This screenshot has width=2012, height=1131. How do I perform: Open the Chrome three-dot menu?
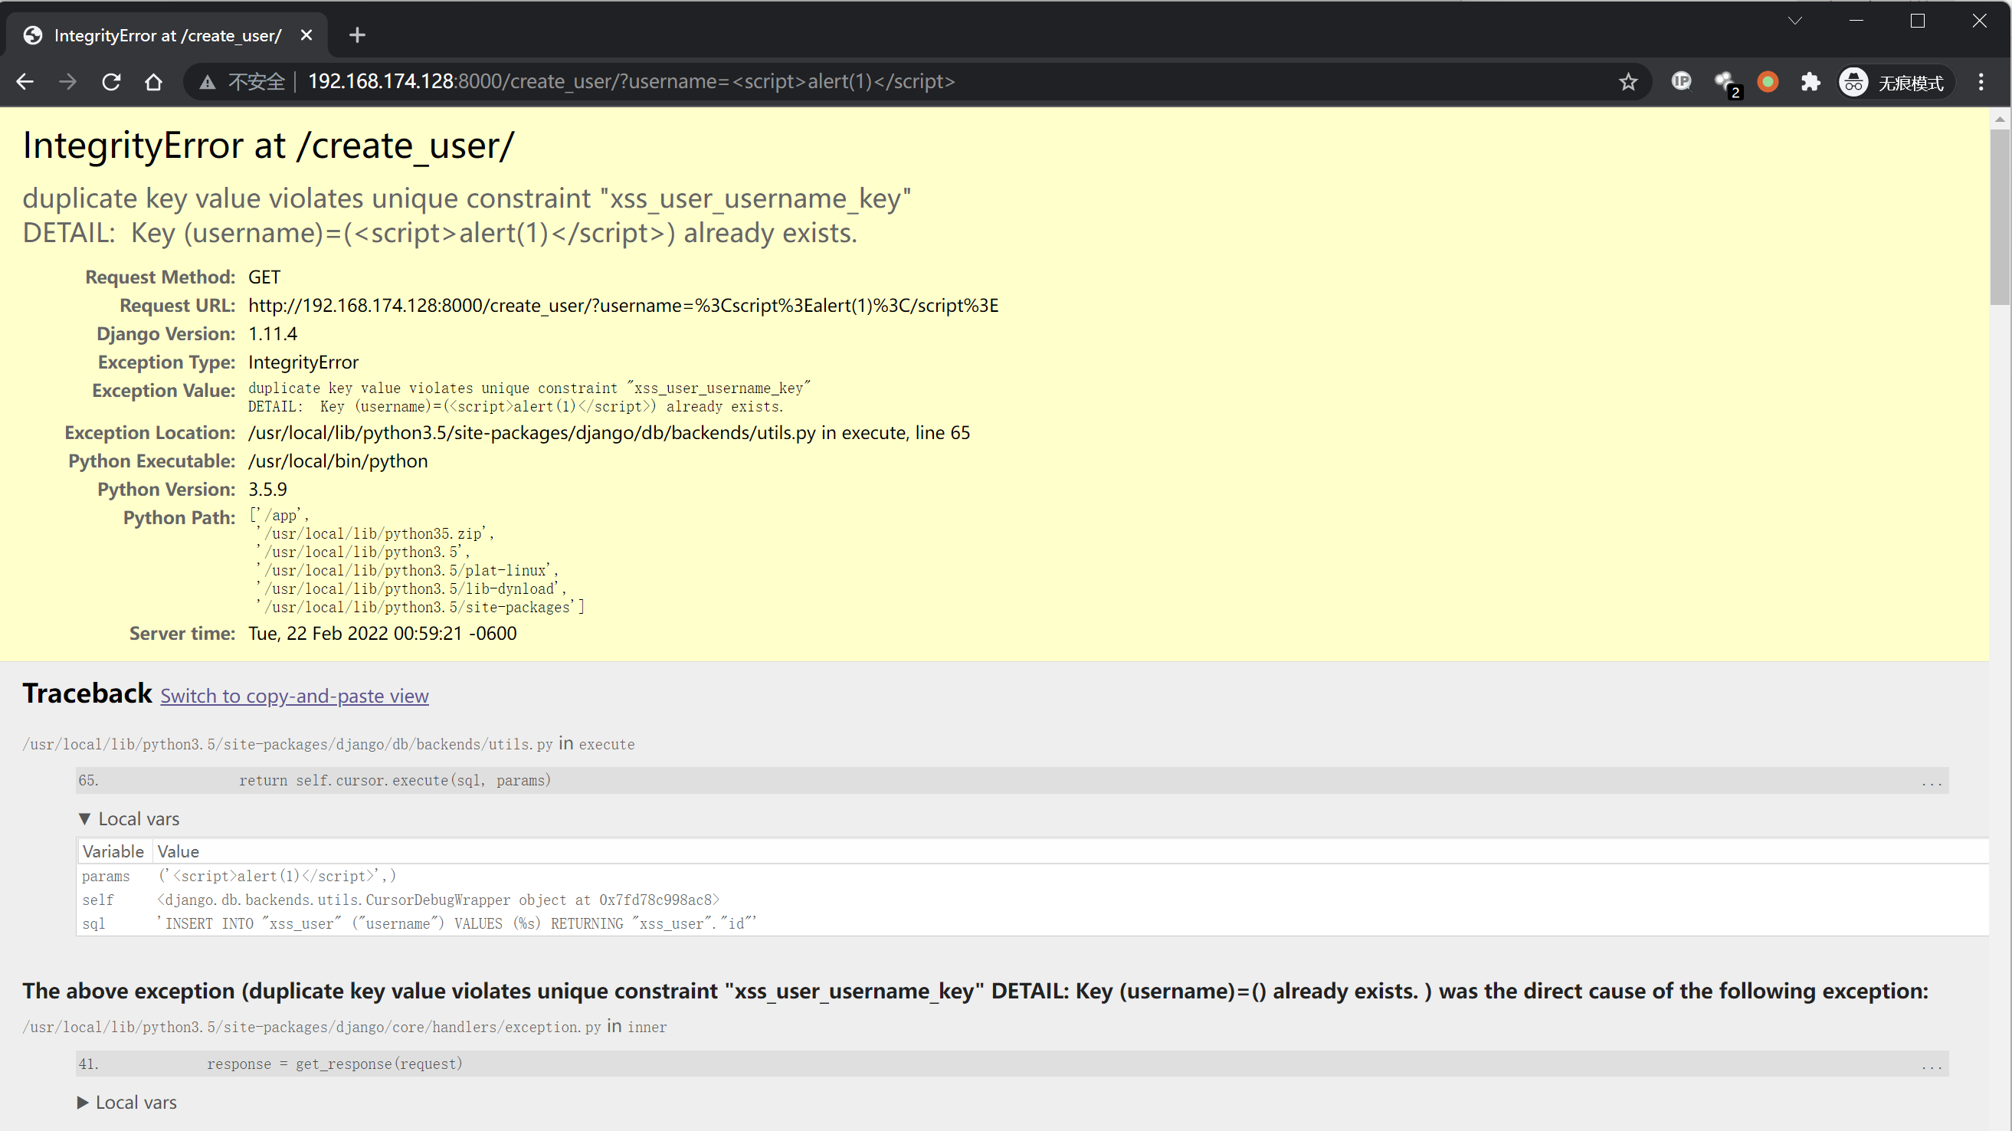click(x=1981, y=82)
